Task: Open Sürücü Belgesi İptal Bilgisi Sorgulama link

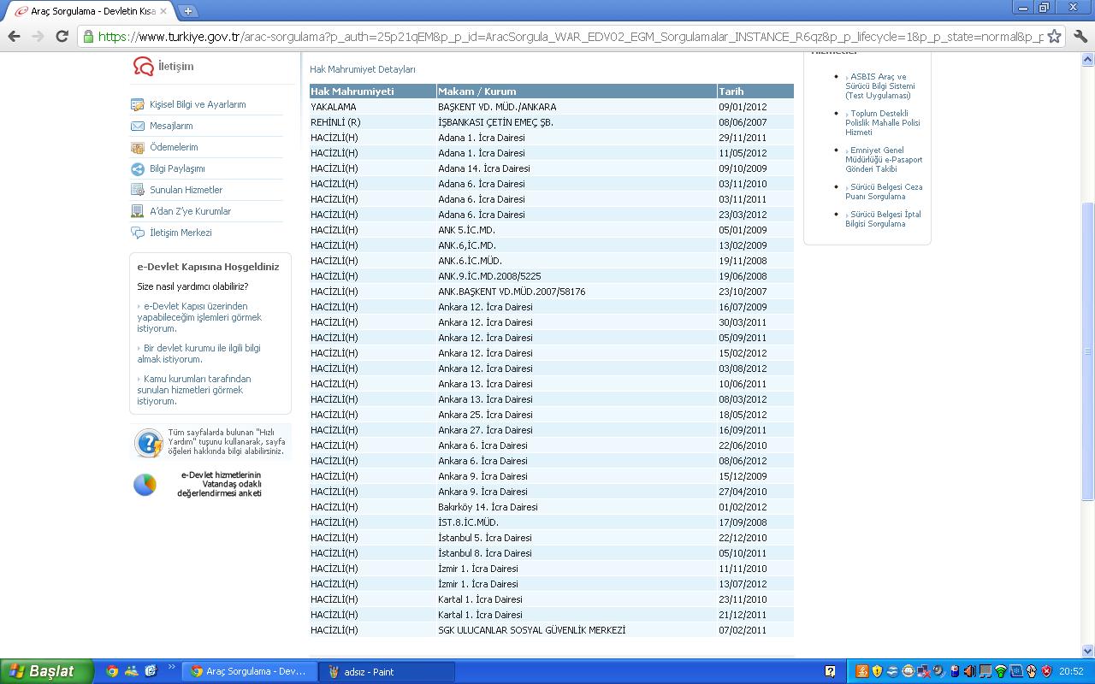Action: pyautogui.click(x=883, y=219)
